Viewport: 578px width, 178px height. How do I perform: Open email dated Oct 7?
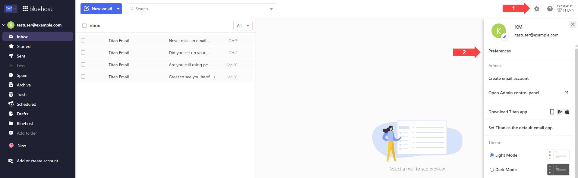pos(165,41)
